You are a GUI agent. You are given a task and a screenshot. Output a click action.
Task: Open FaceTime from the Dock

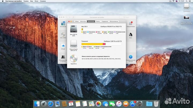pos(112,104)
